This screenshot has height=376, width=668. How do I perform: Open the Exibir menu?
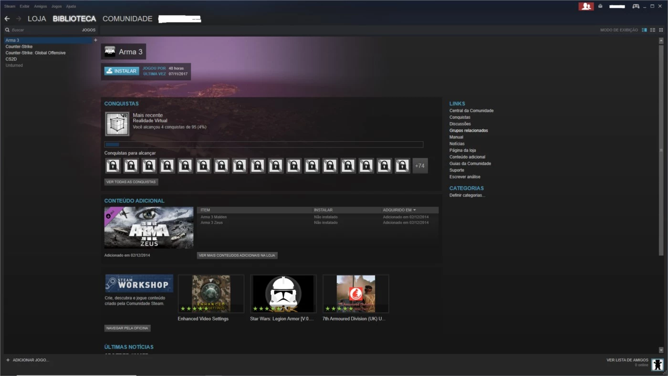tap(25, 6)
